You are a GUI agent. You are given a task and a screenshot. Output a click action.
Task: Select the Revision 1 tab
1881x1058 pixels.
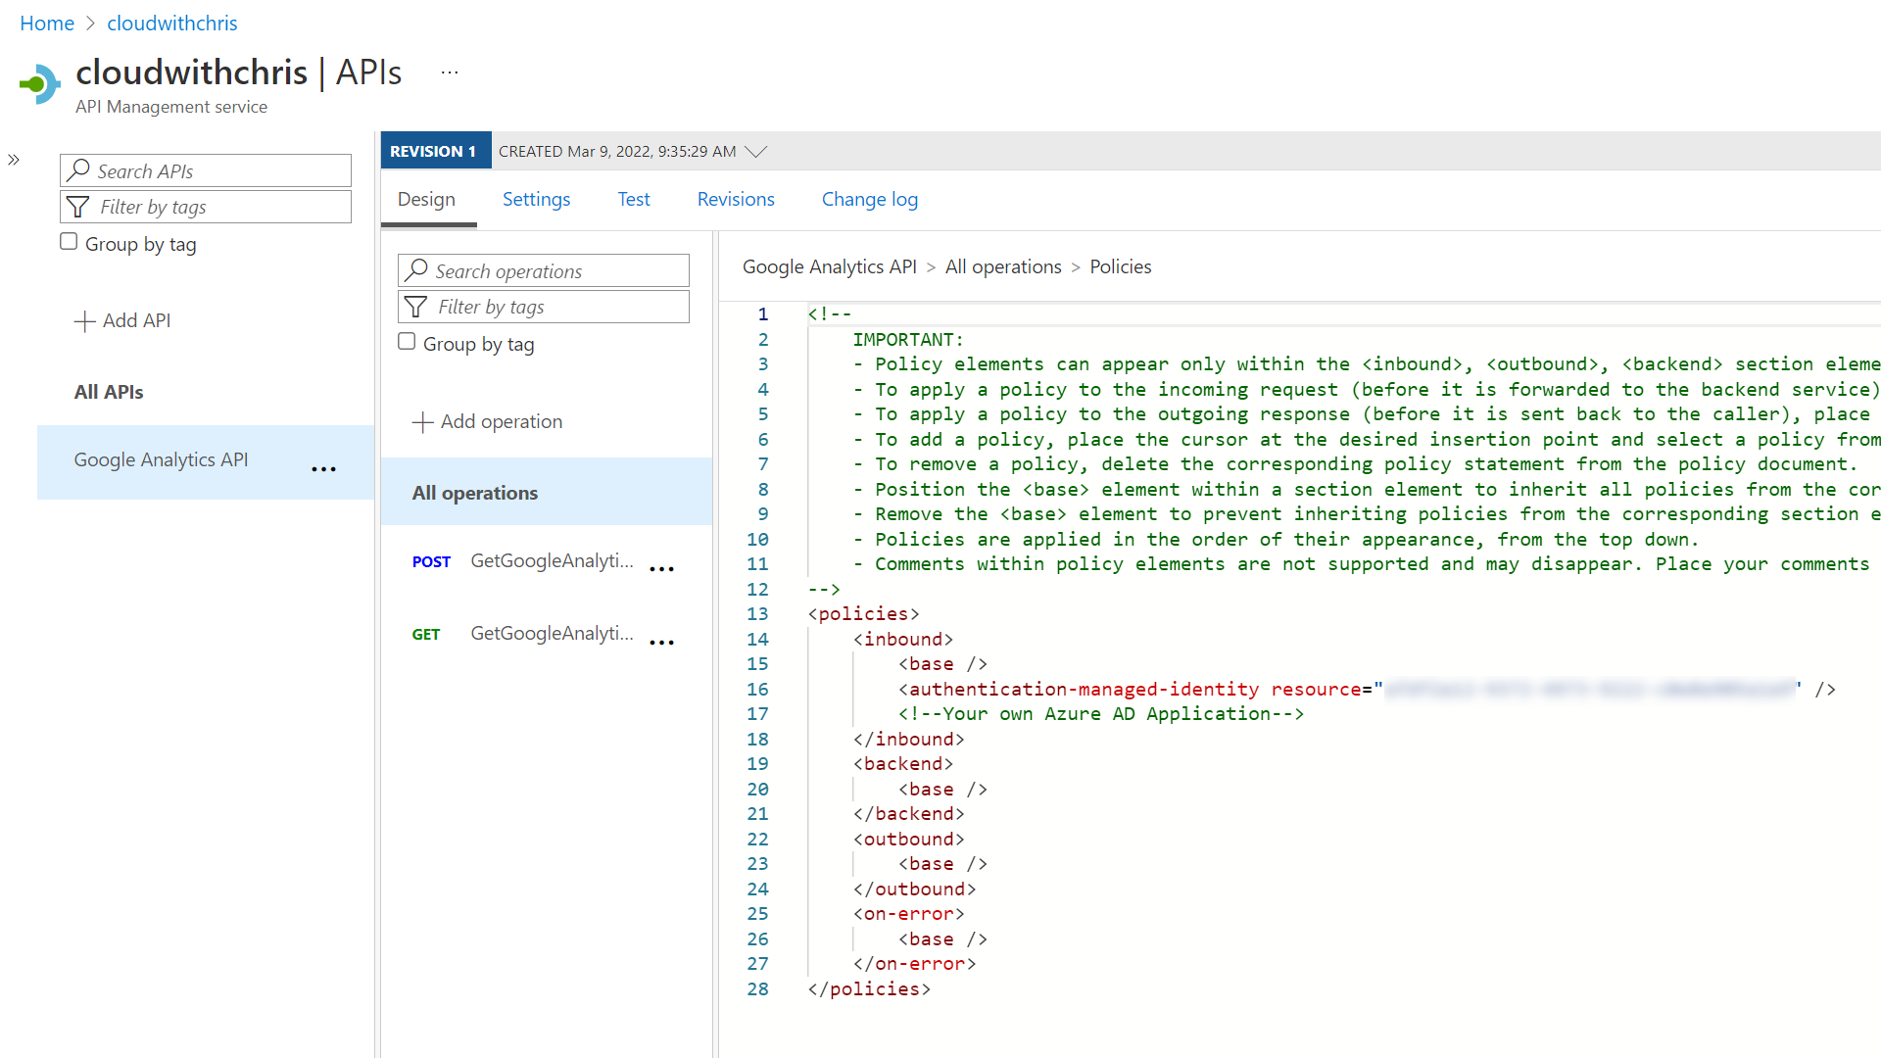coord(435,150)
